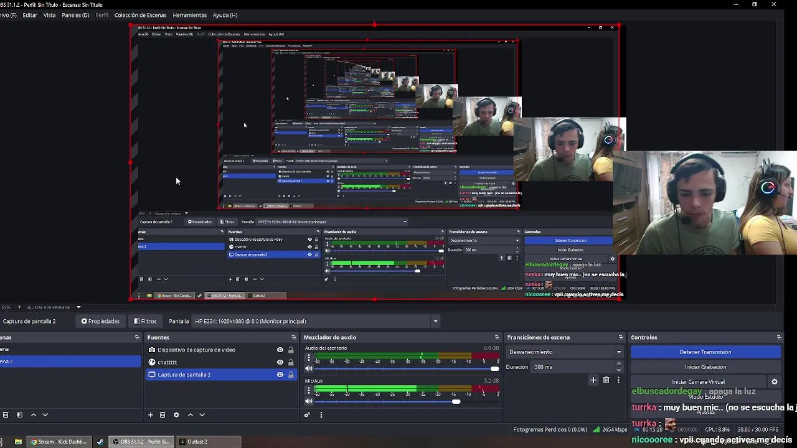
Task: Open virtual camera settings gear
Action: [775, 382]
